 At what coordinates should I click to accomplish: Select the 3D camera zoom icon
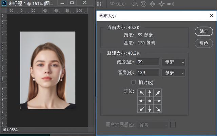(171, 4)
